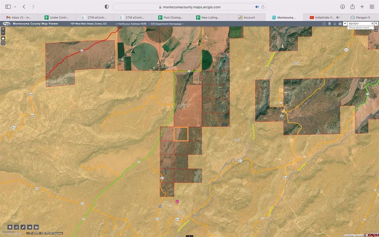The width and height of the screenshot is (379, 237).
Task: Zoom out of the map
Action: 3,33
